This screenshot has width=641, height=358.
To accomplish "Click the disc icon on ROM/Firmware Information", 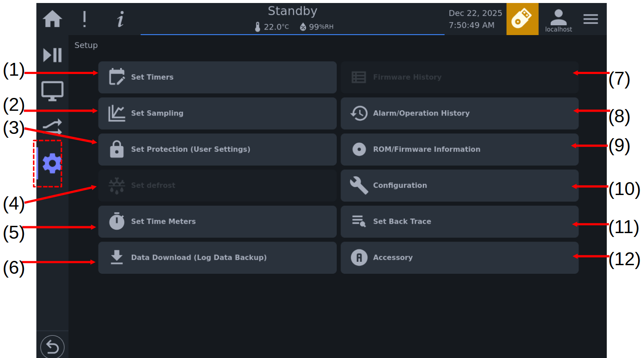I will (x=359, y=149).
